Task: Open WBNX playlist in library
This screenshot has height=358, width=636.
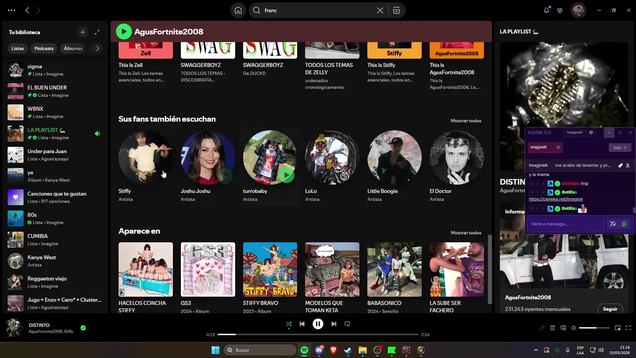Action: [55, 112]
